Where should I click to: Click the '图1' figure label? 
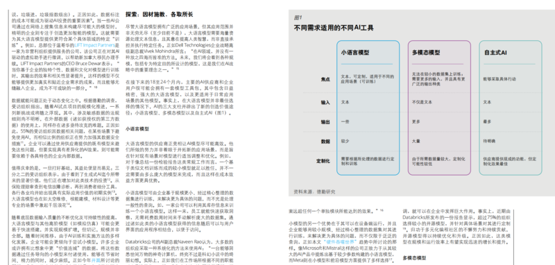pos(298,17)
